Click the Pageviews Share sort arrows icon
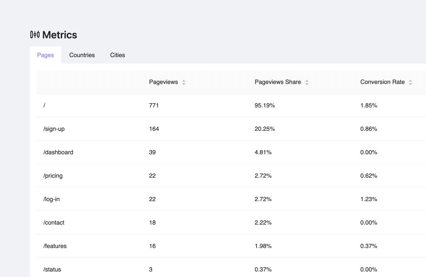Screen dimensions: 426x277 pos(307,82)
